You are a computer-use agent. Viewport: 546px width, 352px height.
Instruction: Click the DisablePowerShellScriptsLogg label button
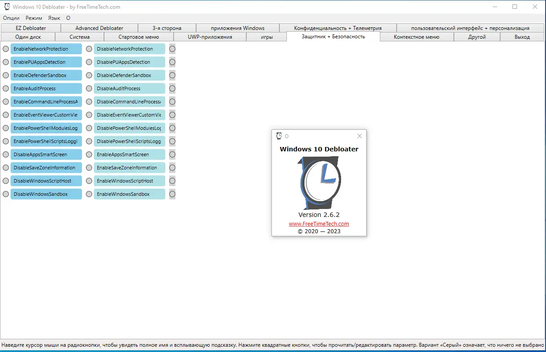click(x=130, y=141)
